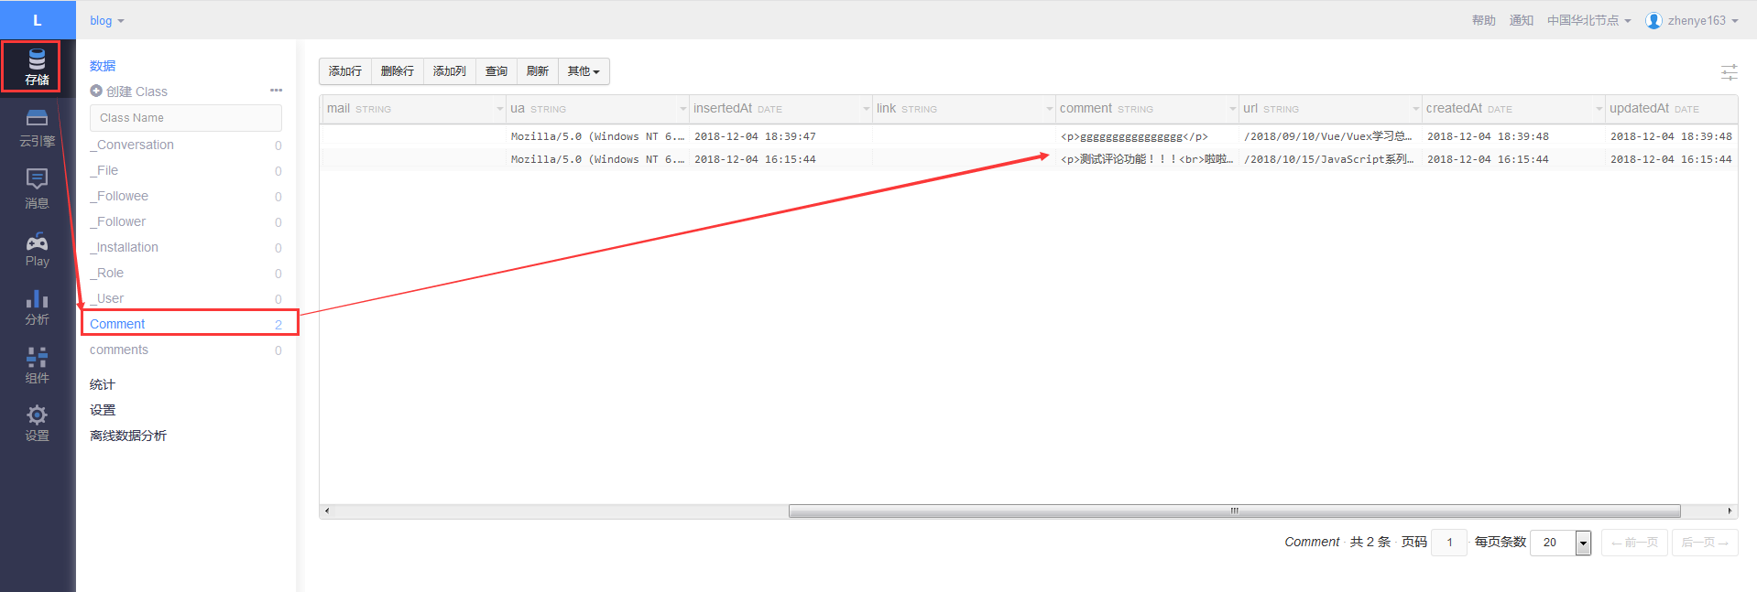Click the user avatar icon

click(1653, 20)
